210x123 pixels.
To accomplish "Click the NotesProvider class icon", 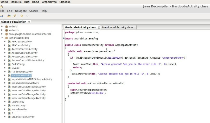I will (9, 109).
